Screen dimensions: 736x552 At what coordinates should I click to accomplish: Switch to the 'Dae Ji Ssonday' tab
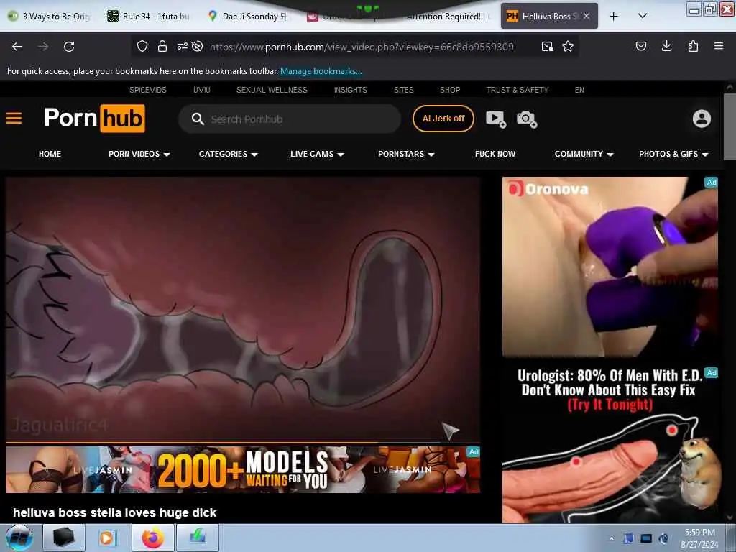click(x=249, y=16)
